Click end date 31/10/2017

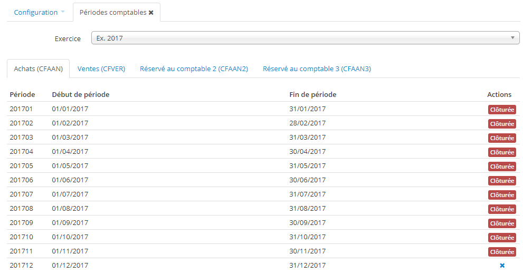308,237
